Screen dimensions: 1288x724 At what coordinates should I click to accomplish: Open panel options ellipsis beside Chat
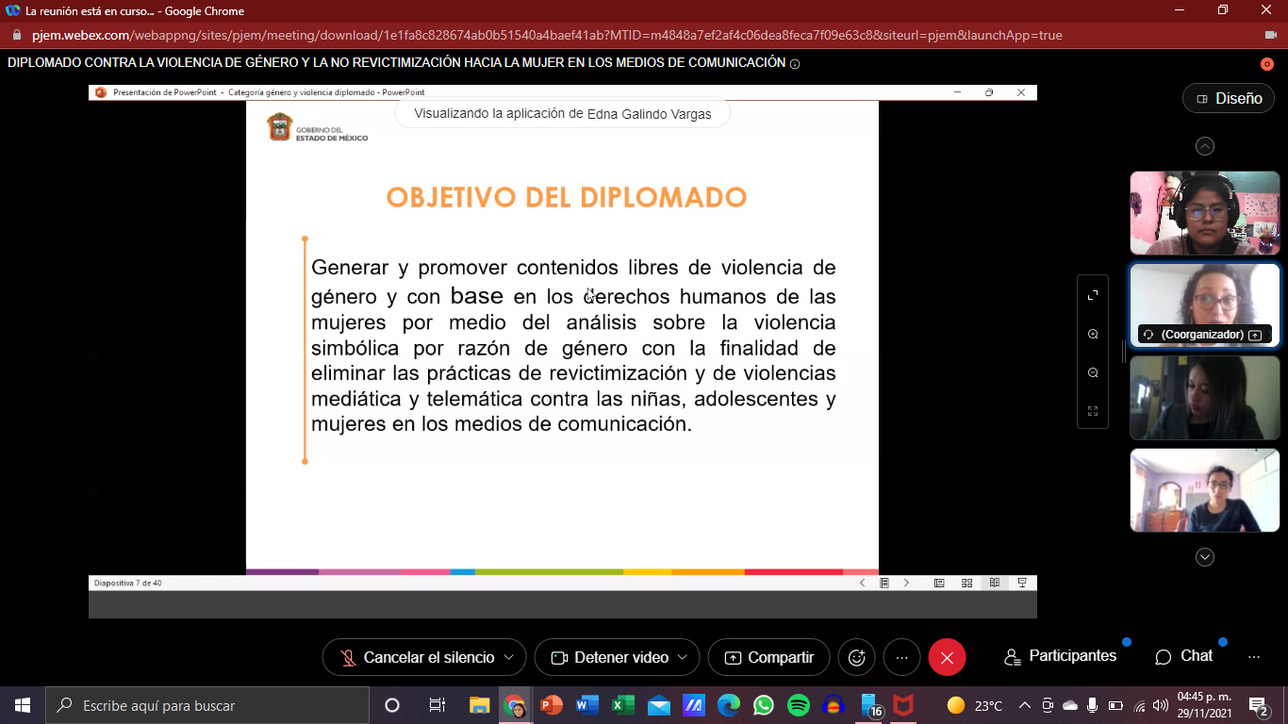click(1254, 657)
